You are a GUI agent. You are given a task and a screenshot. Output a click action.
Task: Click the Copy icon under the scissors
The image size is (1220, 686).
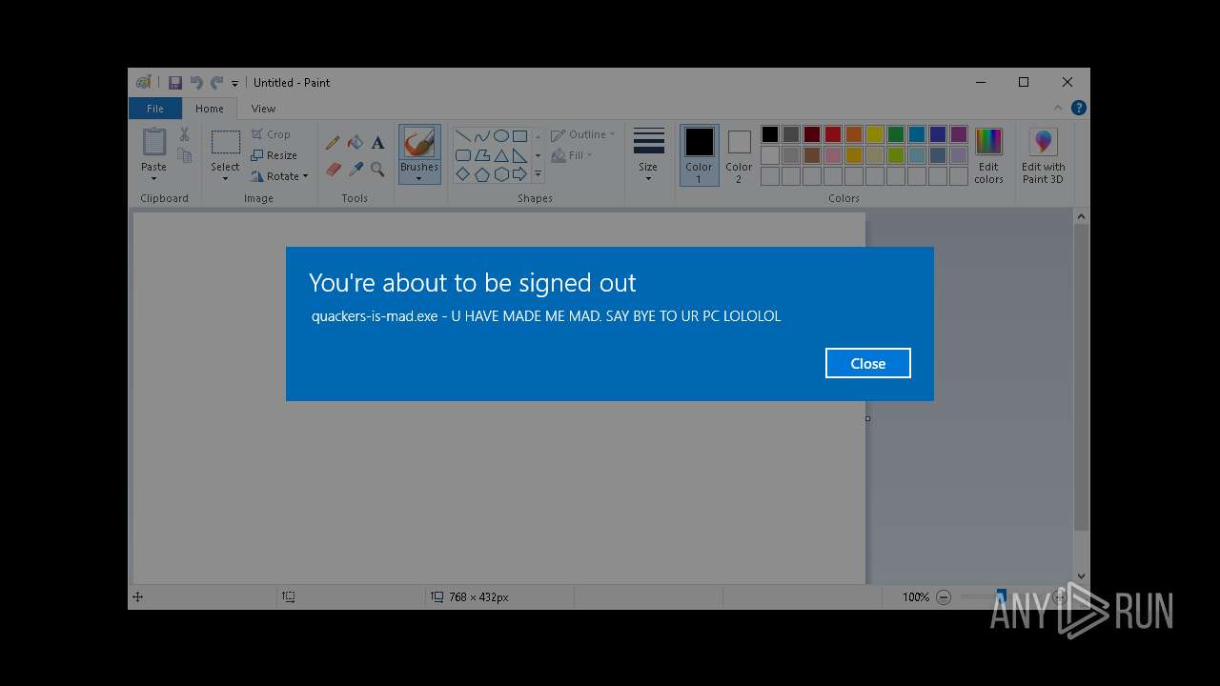184,155
